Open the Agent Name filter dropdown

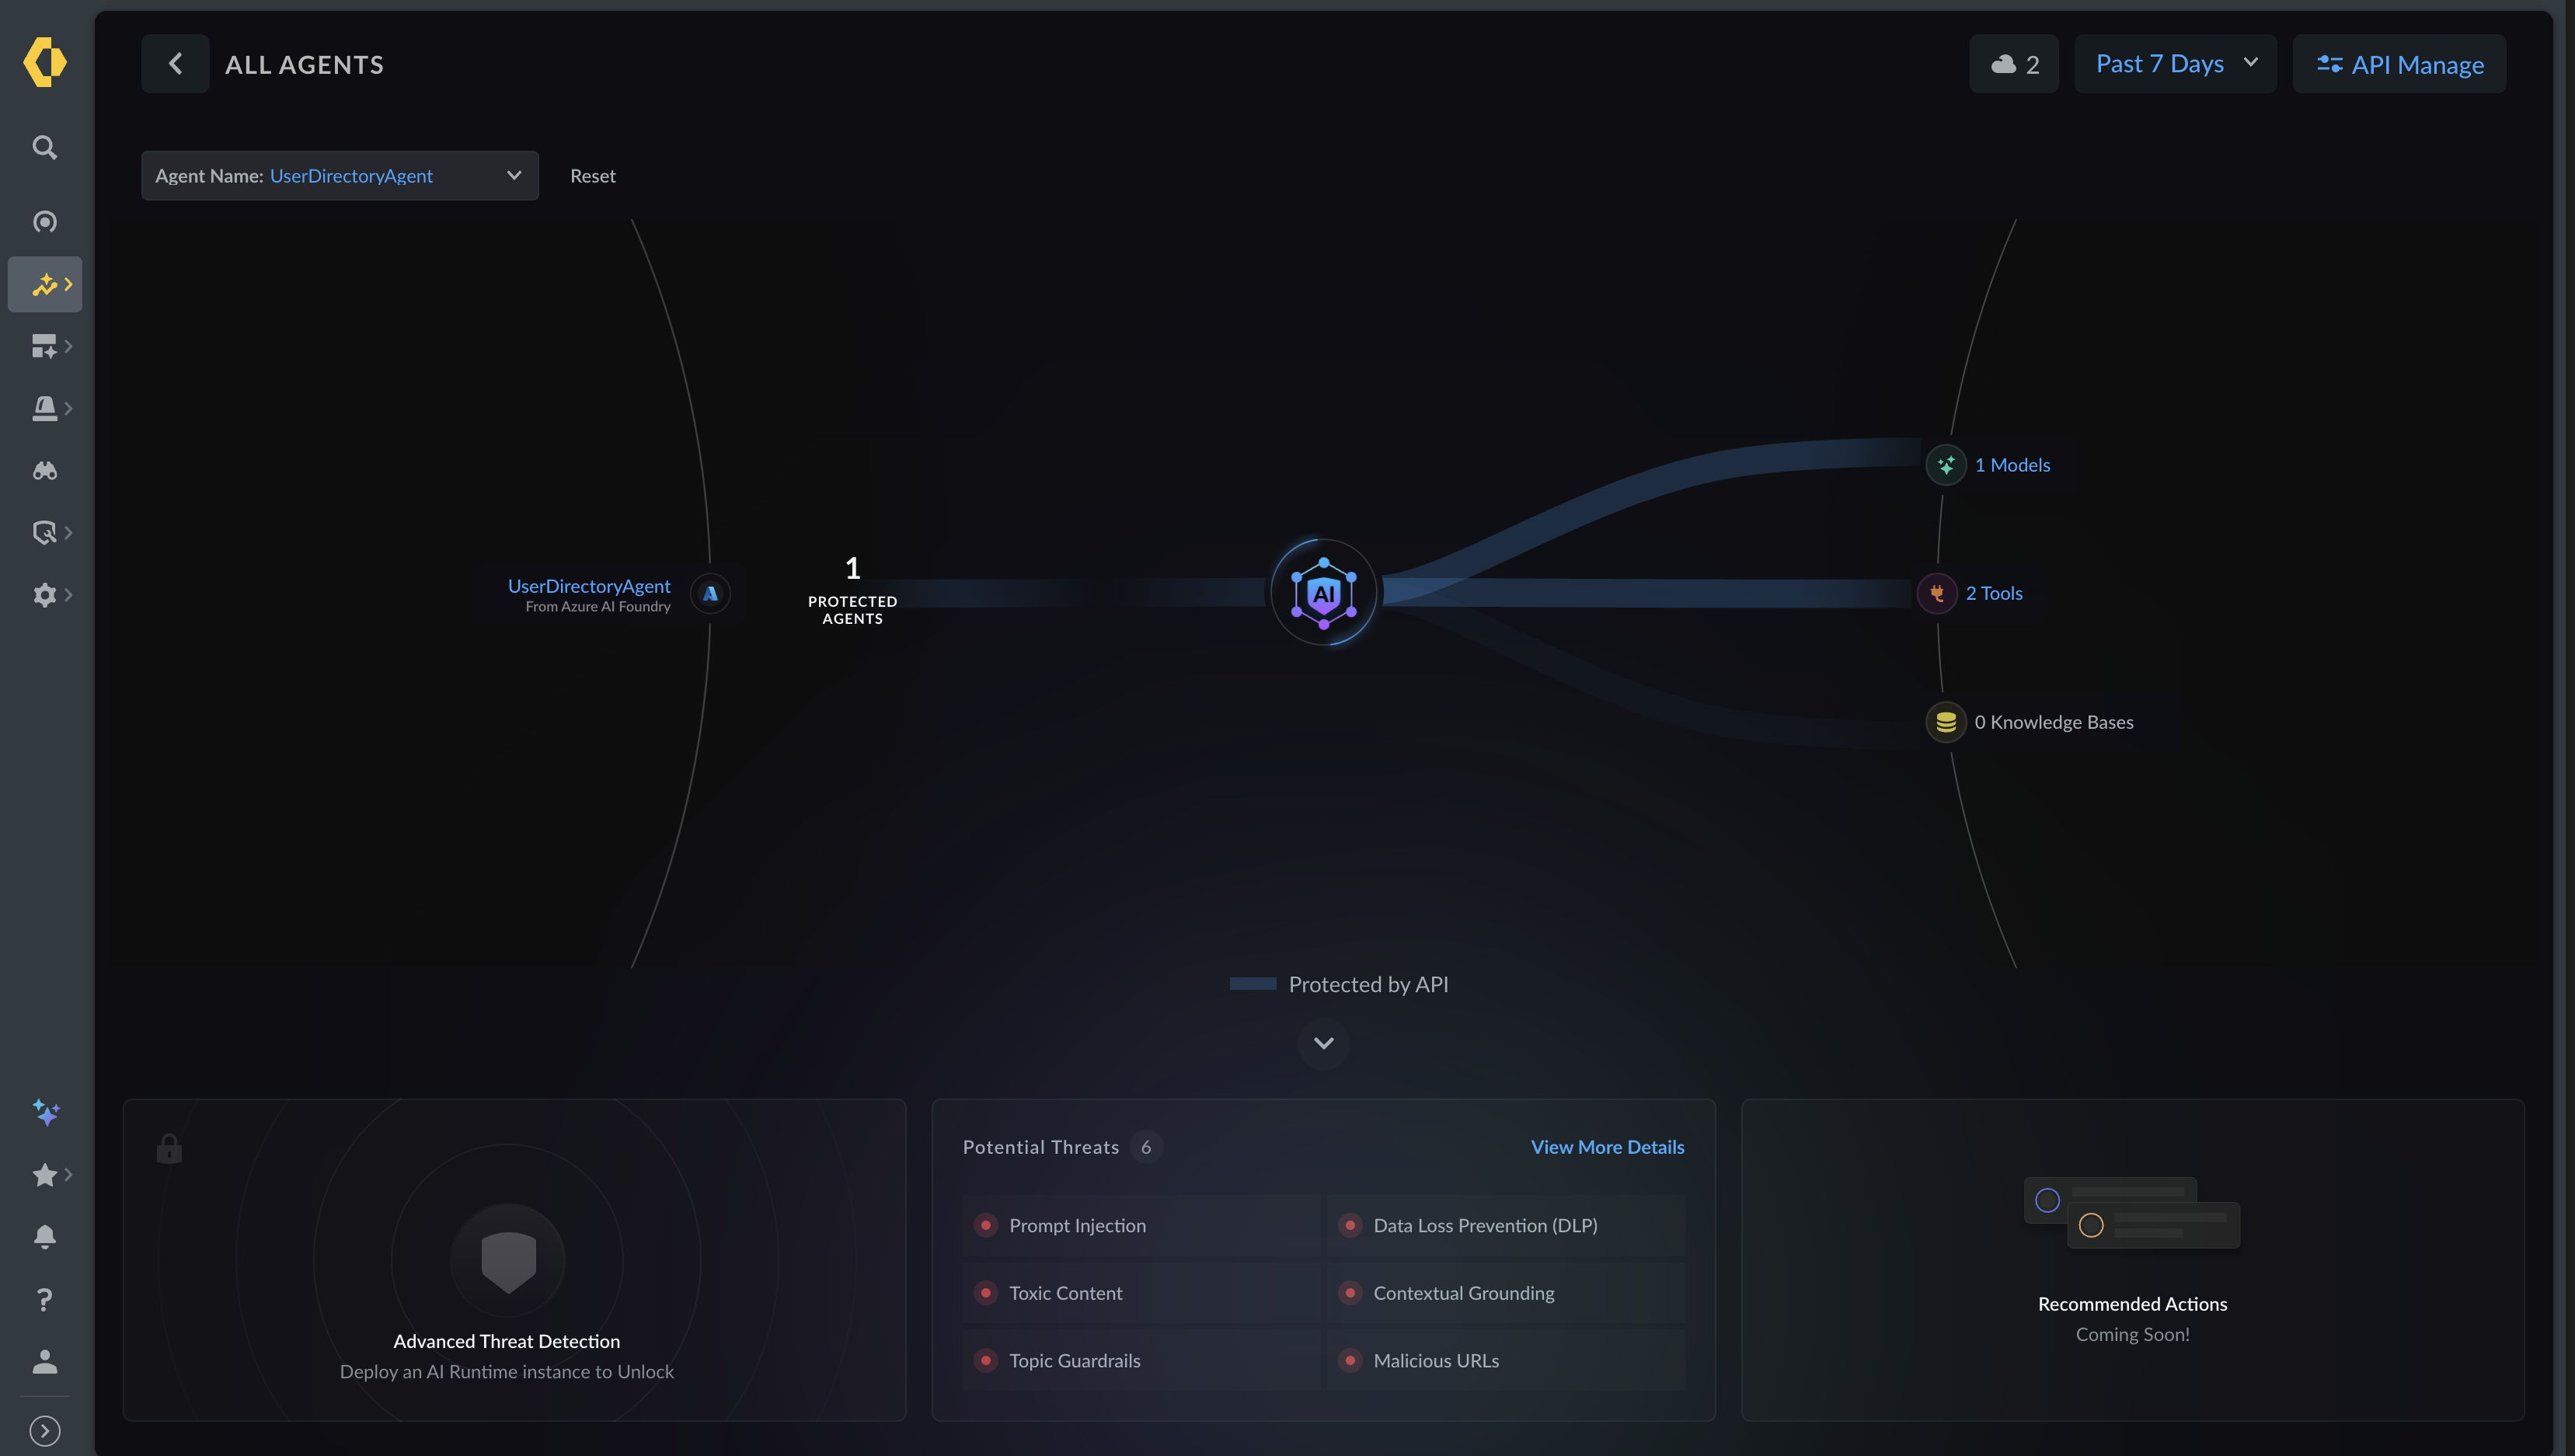[339, 176]
